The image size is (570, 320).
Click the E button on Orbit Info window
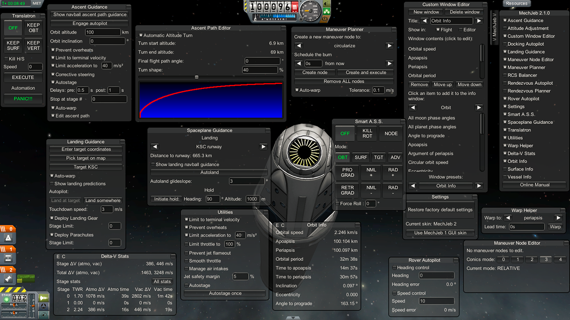pyautogui.click(x=277, y=225)
